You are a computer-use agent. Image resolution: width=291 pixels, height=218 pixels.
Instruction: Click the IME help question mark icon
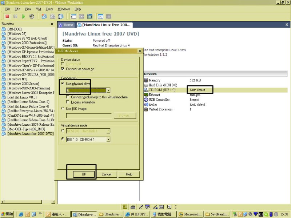tap(169, 207)
